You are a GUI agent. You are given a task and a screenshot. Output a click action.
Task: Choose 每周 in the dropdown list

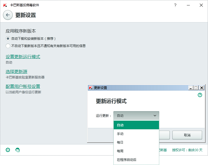pyautogui.click(x=136, y=151)
